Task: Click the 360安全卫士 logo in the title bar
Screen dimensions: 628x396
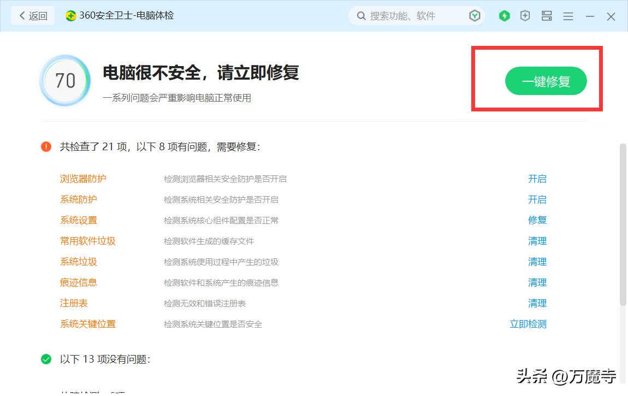Action: tap(70, 15)
